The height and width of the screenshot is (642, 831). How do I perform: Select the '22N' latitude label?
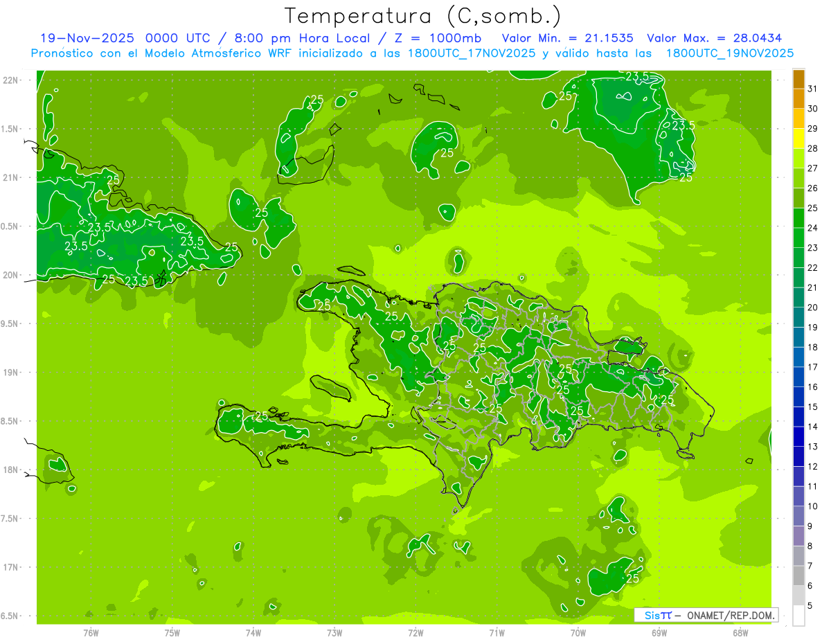coord(10,80)
